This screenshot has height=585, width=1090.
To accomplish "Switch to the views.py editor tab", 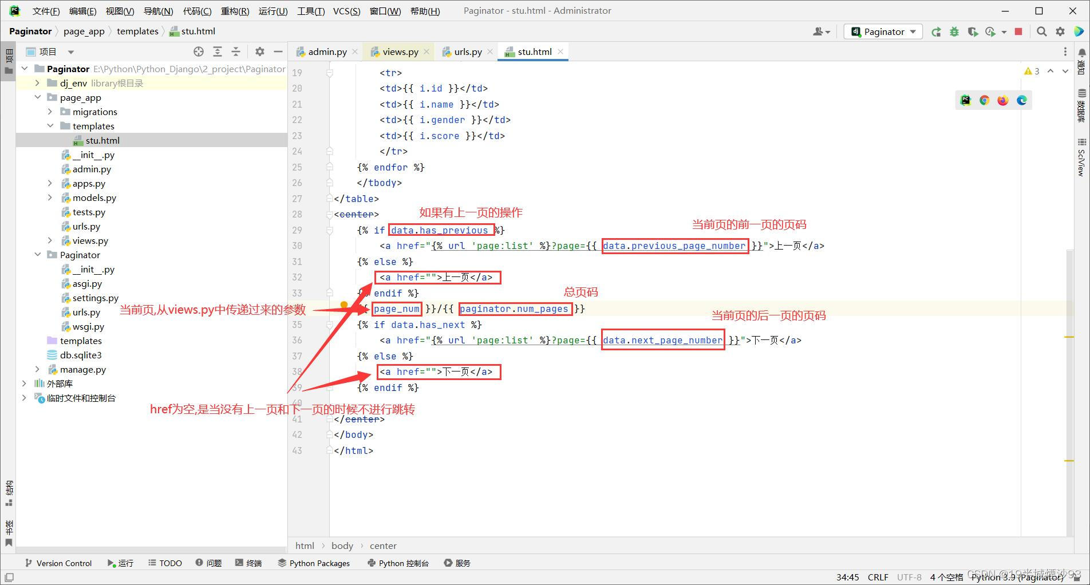I will point(400,52).
